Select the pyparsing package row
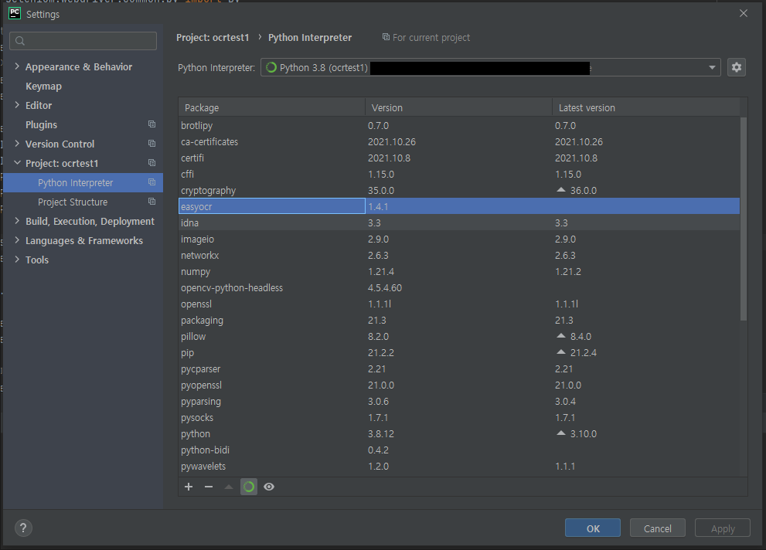Viewport: 766px width, 550px height. [459, 401]
